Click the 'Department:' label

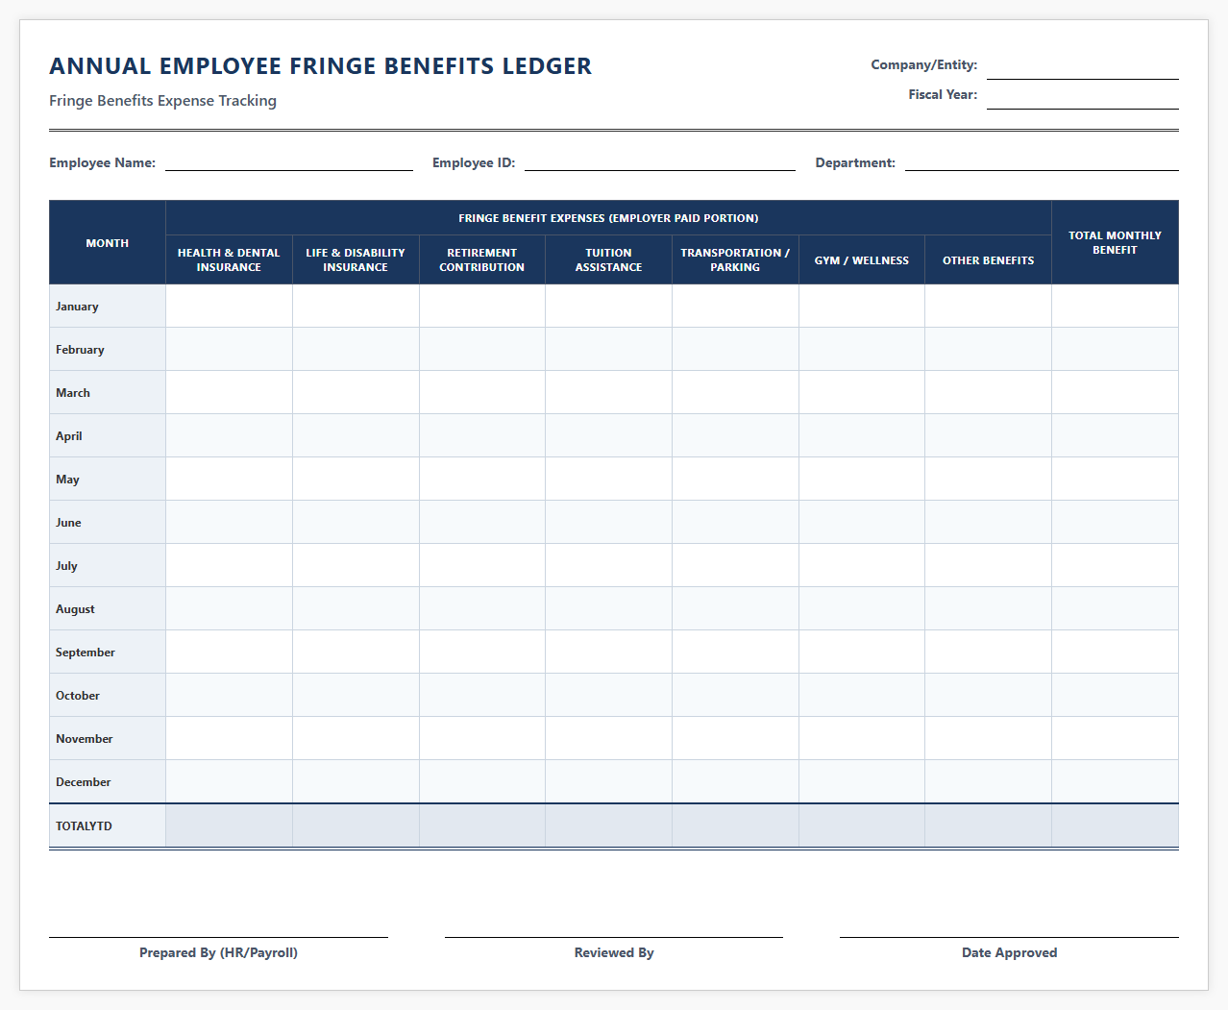pos(855,162)
